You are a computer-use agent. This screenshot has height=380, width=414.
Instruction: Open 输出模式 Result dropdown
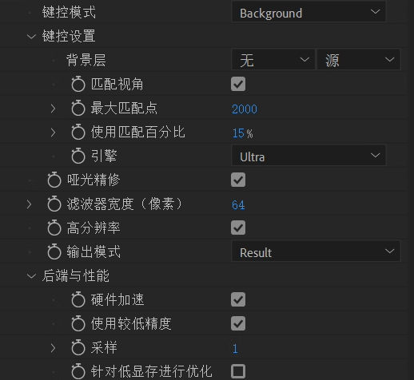[x=316, y=251]
